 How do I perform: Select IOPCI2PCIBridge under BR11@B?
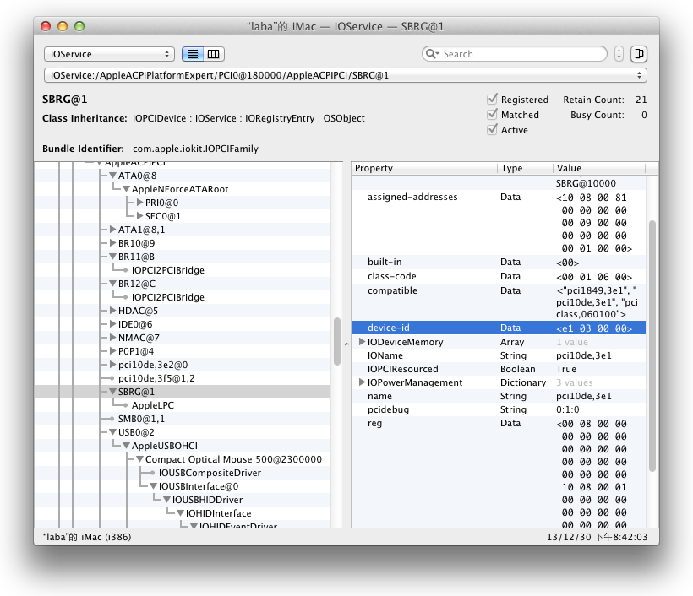pyautogui.click(x=168, y=270)
